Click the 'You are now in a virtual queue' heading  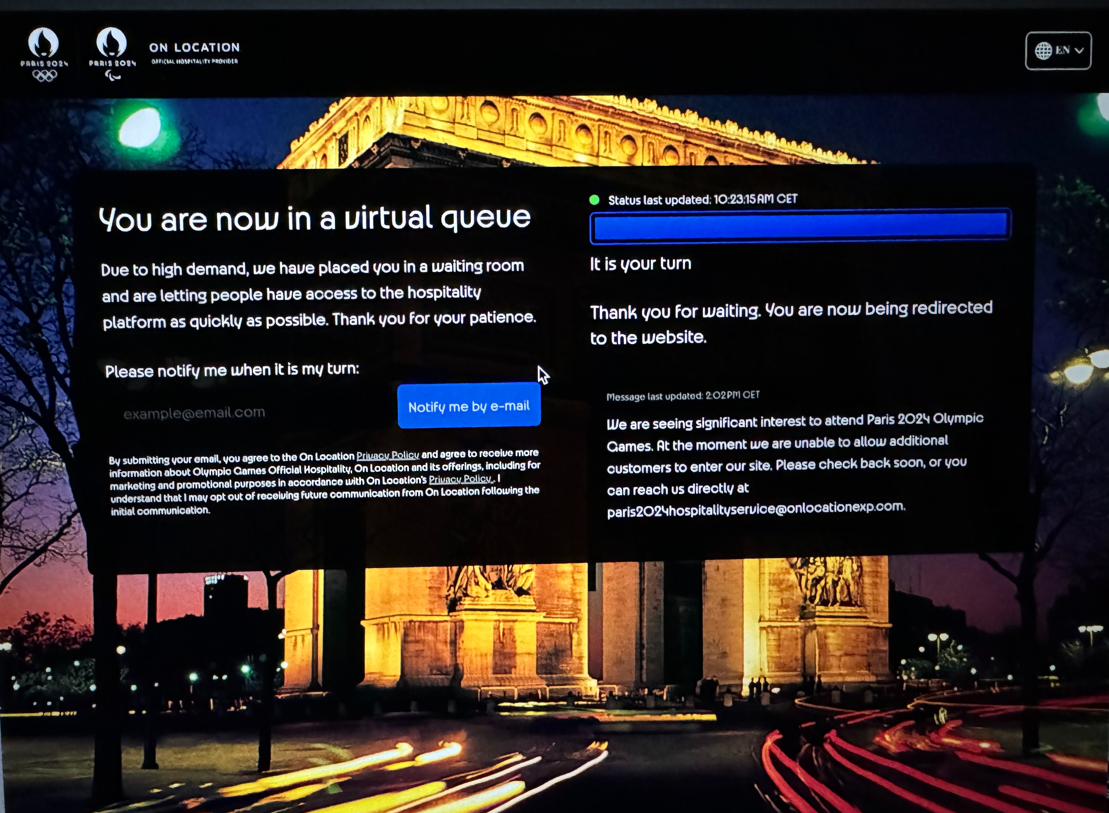(x=314, y=218)
